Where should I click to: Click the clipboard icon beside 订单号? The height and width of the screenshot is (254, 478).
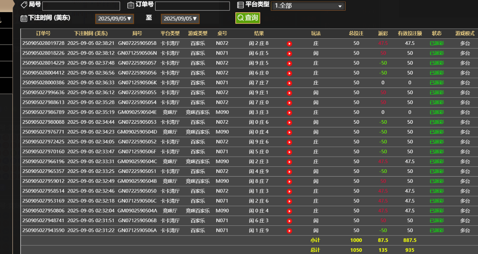pos(130,5)
